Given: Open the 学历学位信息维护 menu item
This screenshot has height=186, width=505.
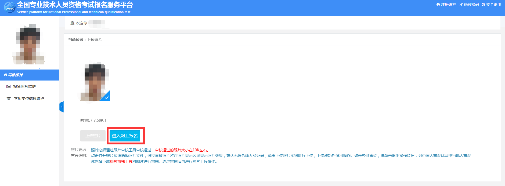Looking at the screenshot, I should 29,99.
